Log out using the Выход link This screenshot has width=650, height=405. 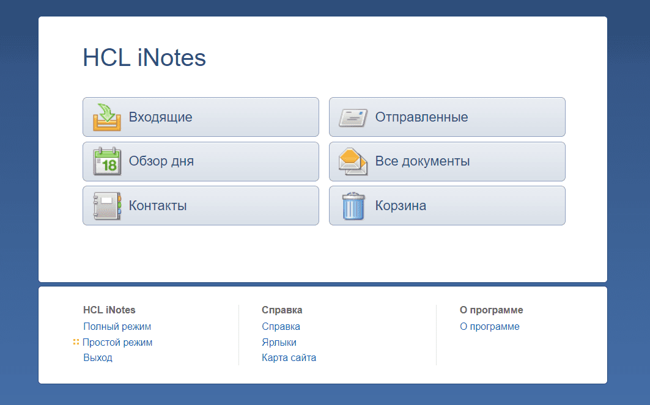pyautogui.click(x=98, y=358)
